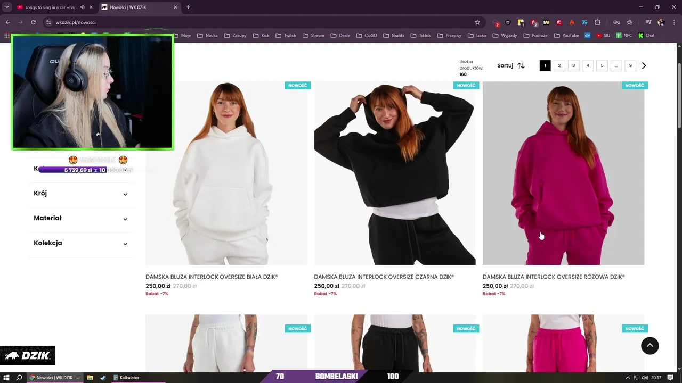This screenshot has width=682, height=383.
Task: Open the CS:GO bookmarks folder
Action: click(x=366, y=36)
